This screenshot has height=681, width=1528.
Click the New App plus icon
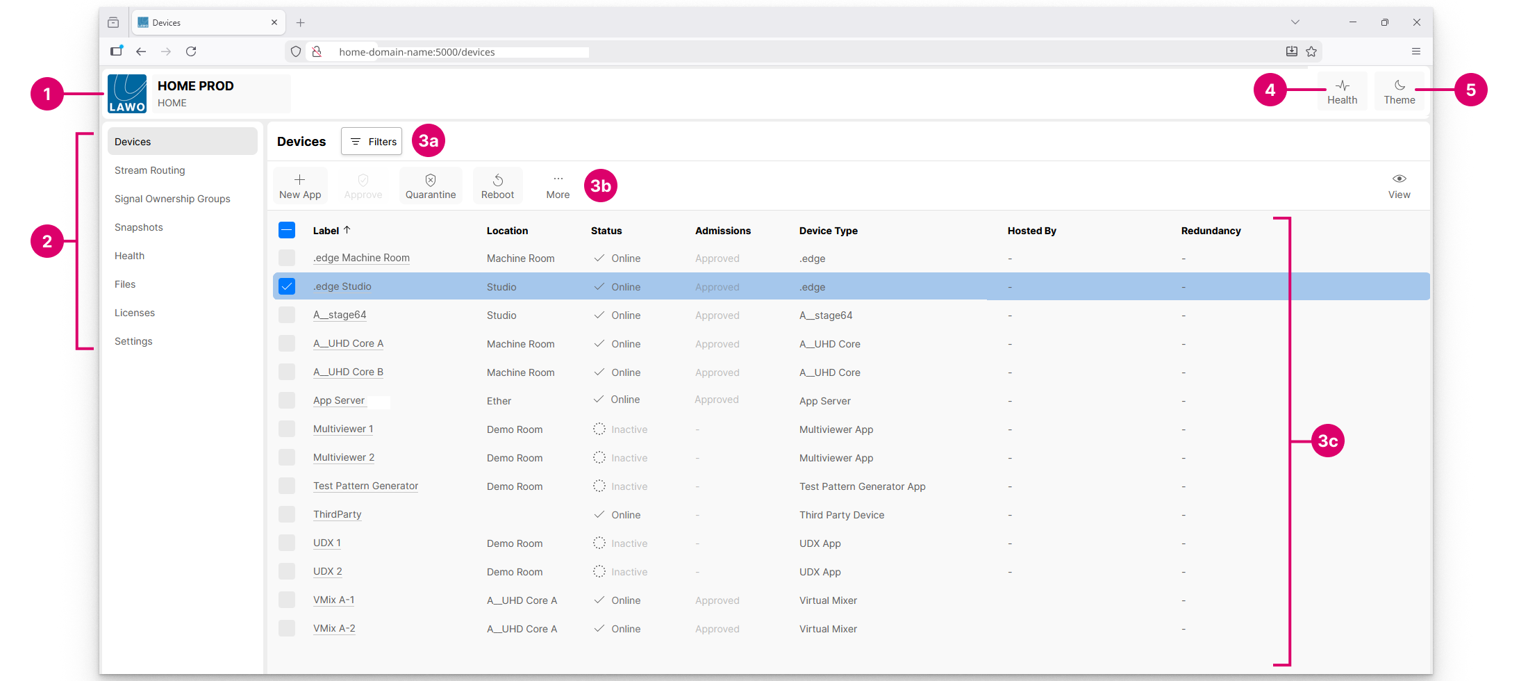(x=299, y=180)
